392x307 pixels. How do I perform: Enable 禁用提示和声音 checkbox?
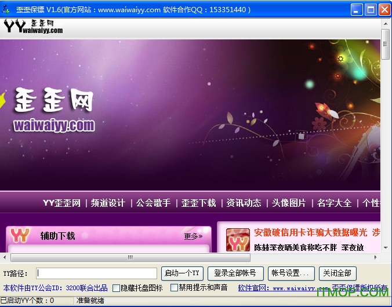pos(175,288)
